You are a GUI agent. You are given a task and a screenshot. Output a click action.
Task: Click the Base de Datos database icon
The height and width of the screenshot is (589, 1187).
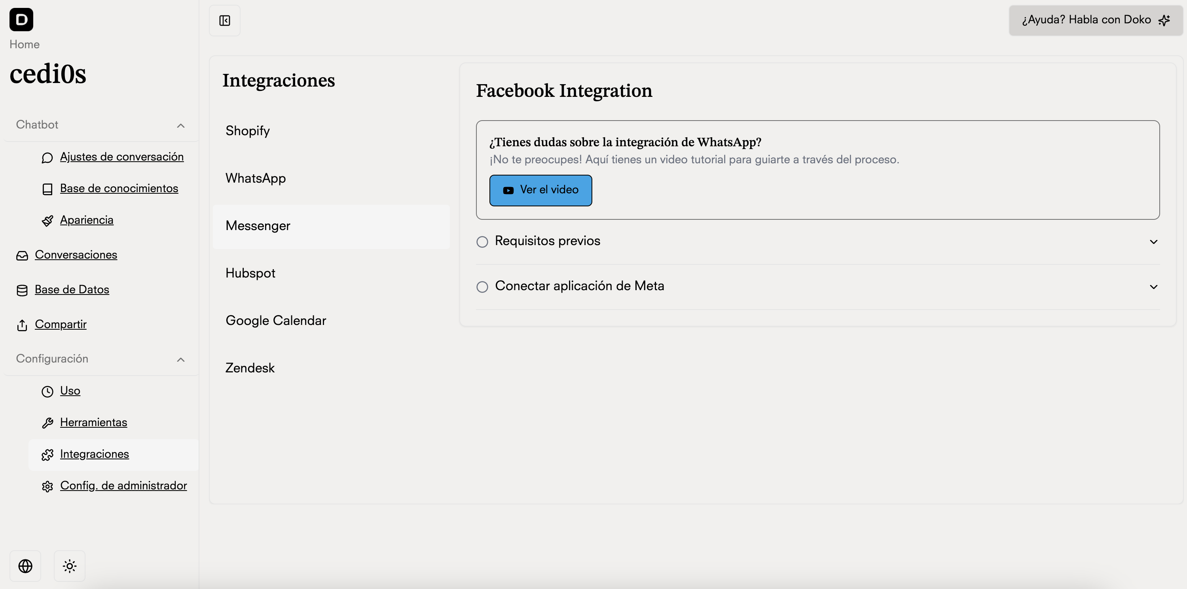pos(22,290)
